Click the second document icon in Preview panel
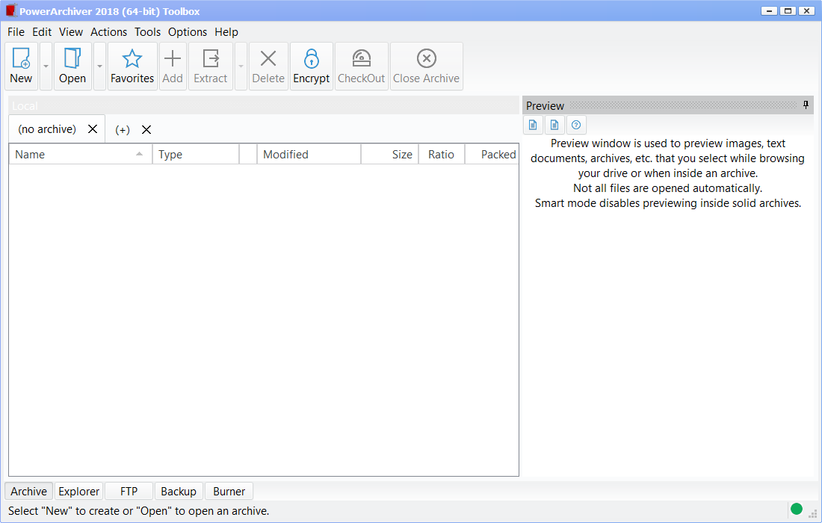 [554, 125]
